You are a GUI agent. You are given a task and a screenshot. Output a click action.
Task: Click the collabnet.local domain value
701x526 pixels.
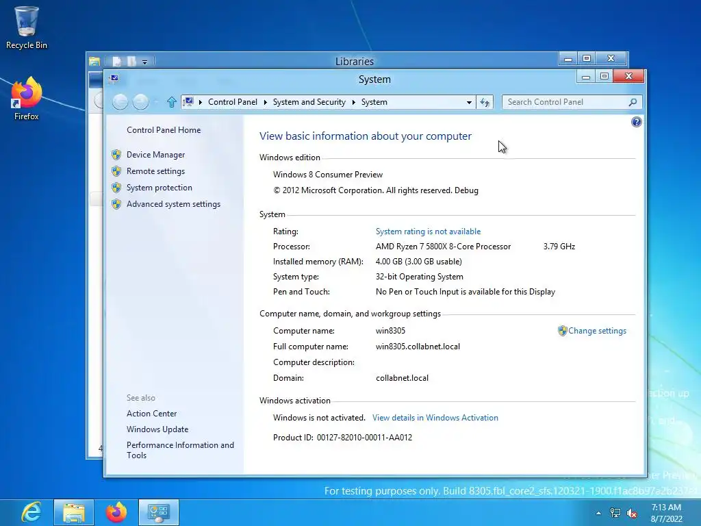coord(402,378)
